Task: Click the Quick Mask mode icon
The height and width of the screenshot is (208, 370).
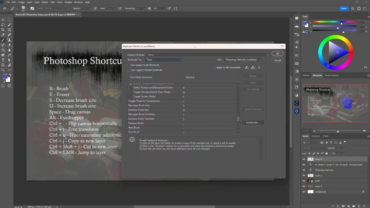Action: click(3, 86)
